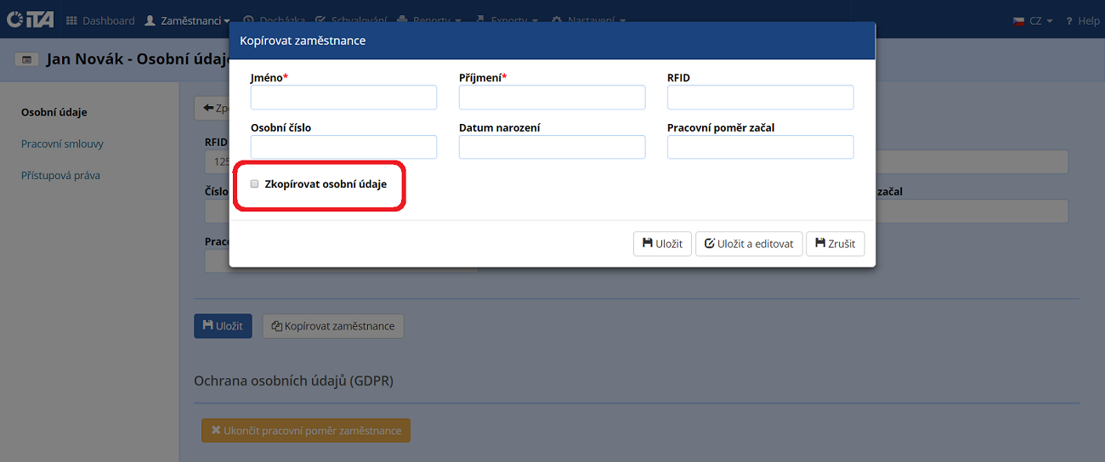
Task: Focus the Příjmení text field
Action: tap(552, 98)
